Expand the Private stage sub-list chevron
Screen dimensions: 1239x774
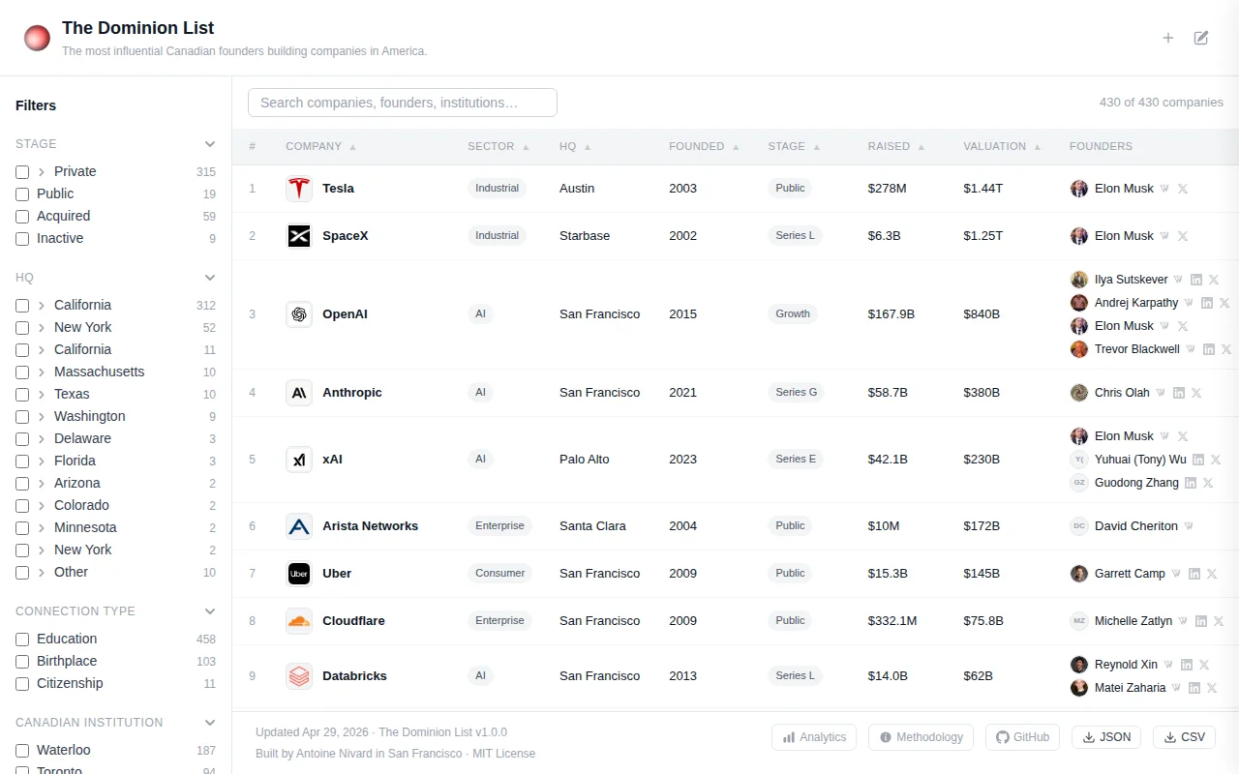(42, 172)
